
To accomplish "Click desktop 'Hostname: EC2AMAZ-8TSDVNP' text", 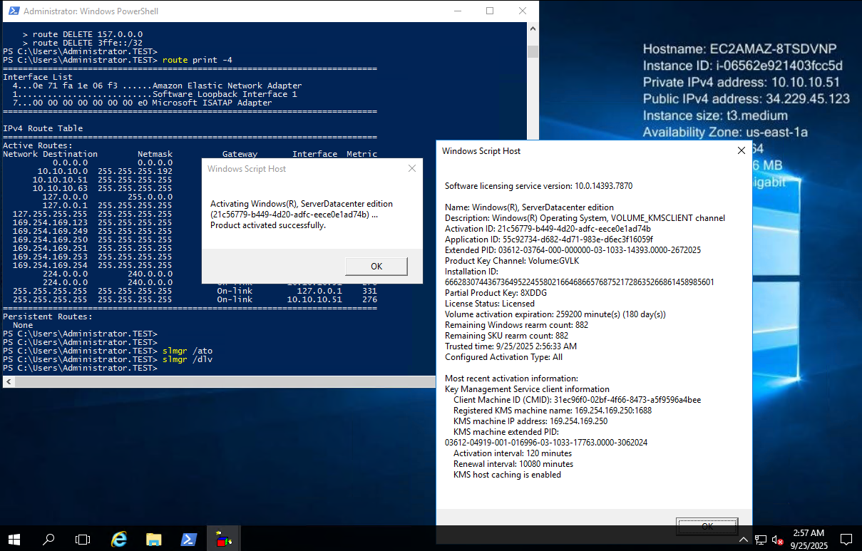I will pos(739,49).
